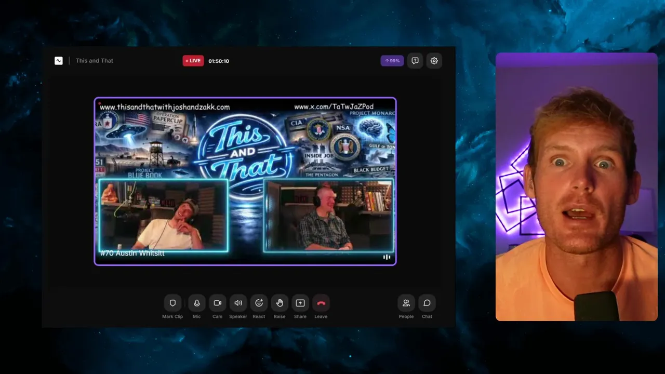Select the right host video frame
Screen dimensions: 665x374
tap(328, 216)
